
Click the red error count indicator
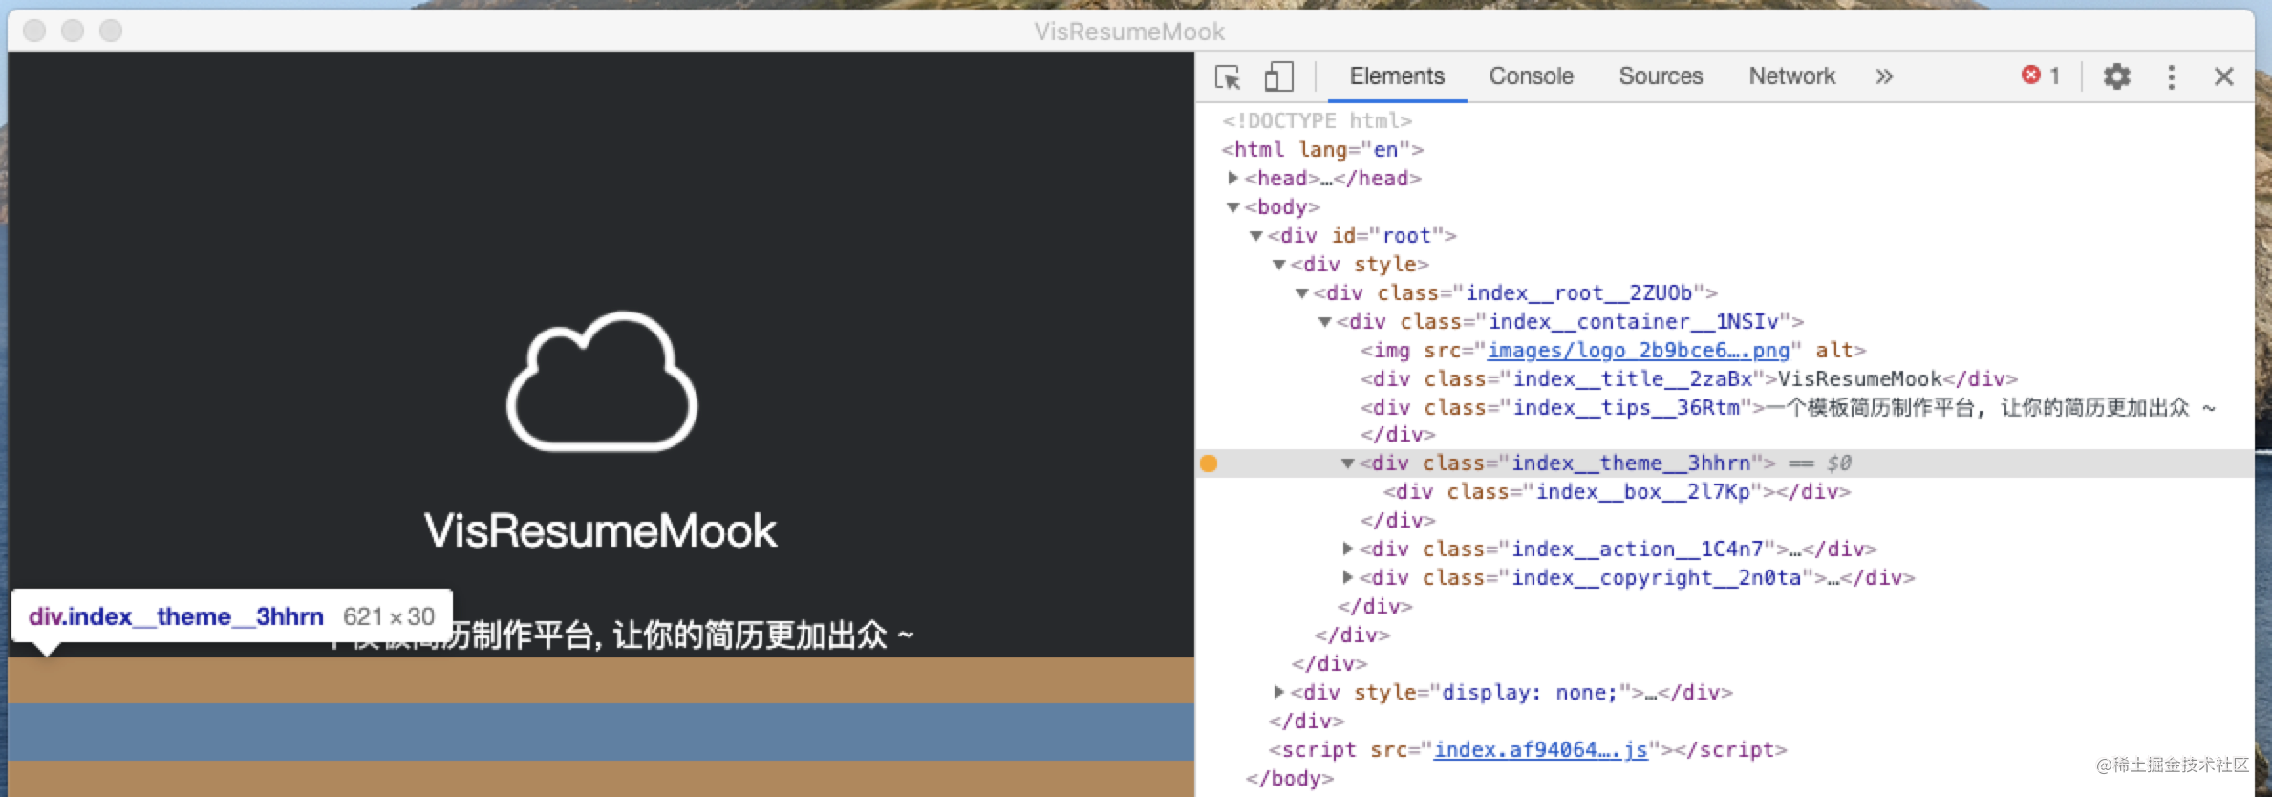(x=2041, y=75)
